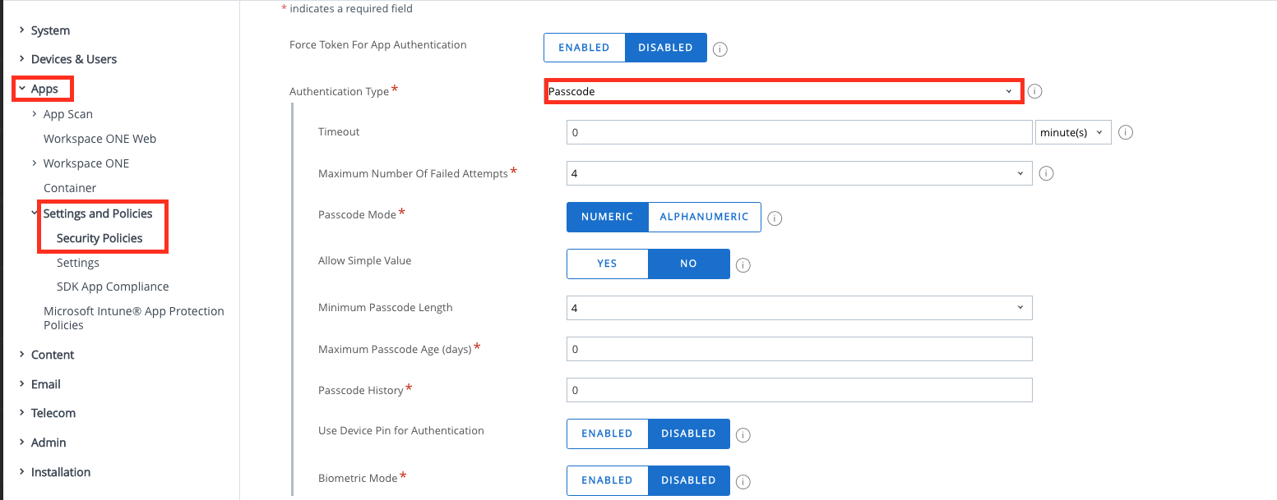Set Passcode Mode to Alphanumeric

[704, 217]
